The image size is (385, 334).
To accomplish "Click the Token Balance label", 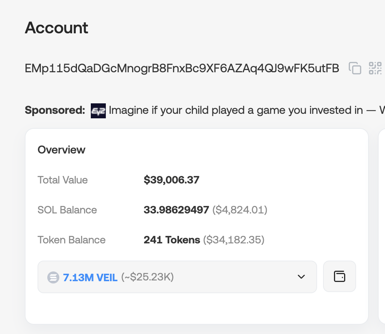I will click(72, 240).
